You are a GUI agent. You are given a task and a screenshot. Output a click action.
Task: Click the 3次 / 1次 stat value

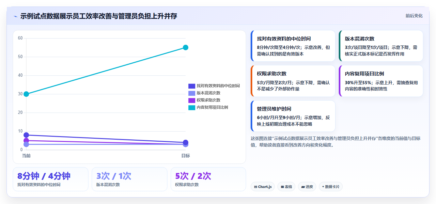click(x=114, y=176)
